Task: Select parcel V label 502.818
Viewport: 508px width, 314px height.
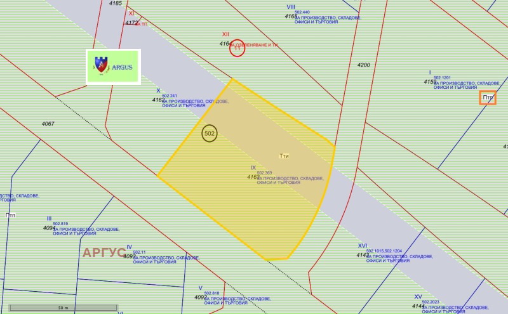Action: pos(211,293)
